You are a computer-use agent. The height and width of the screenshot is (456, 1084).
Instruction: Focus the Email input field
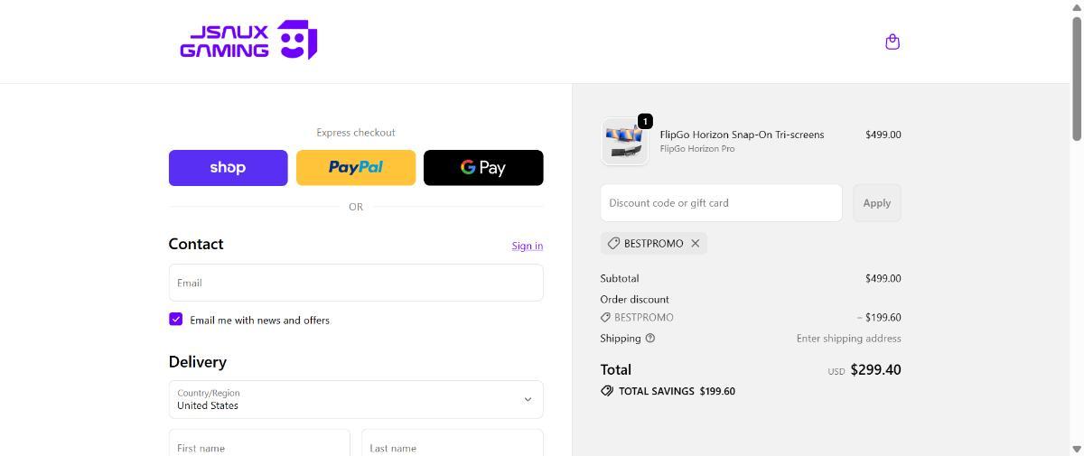point(356,283)
